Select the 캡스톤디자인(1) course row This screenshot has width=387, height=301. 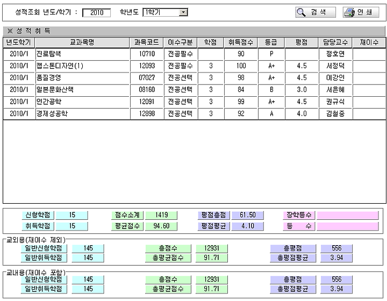[195, 66]
